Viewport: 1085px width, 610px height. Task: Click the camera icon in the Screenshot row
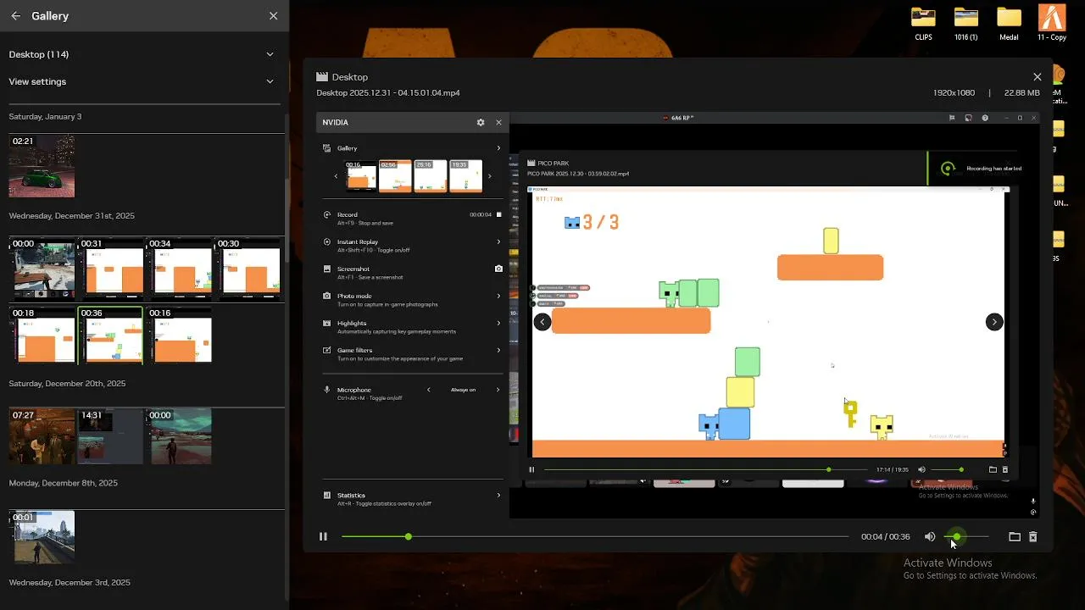(x=498, y=269)
